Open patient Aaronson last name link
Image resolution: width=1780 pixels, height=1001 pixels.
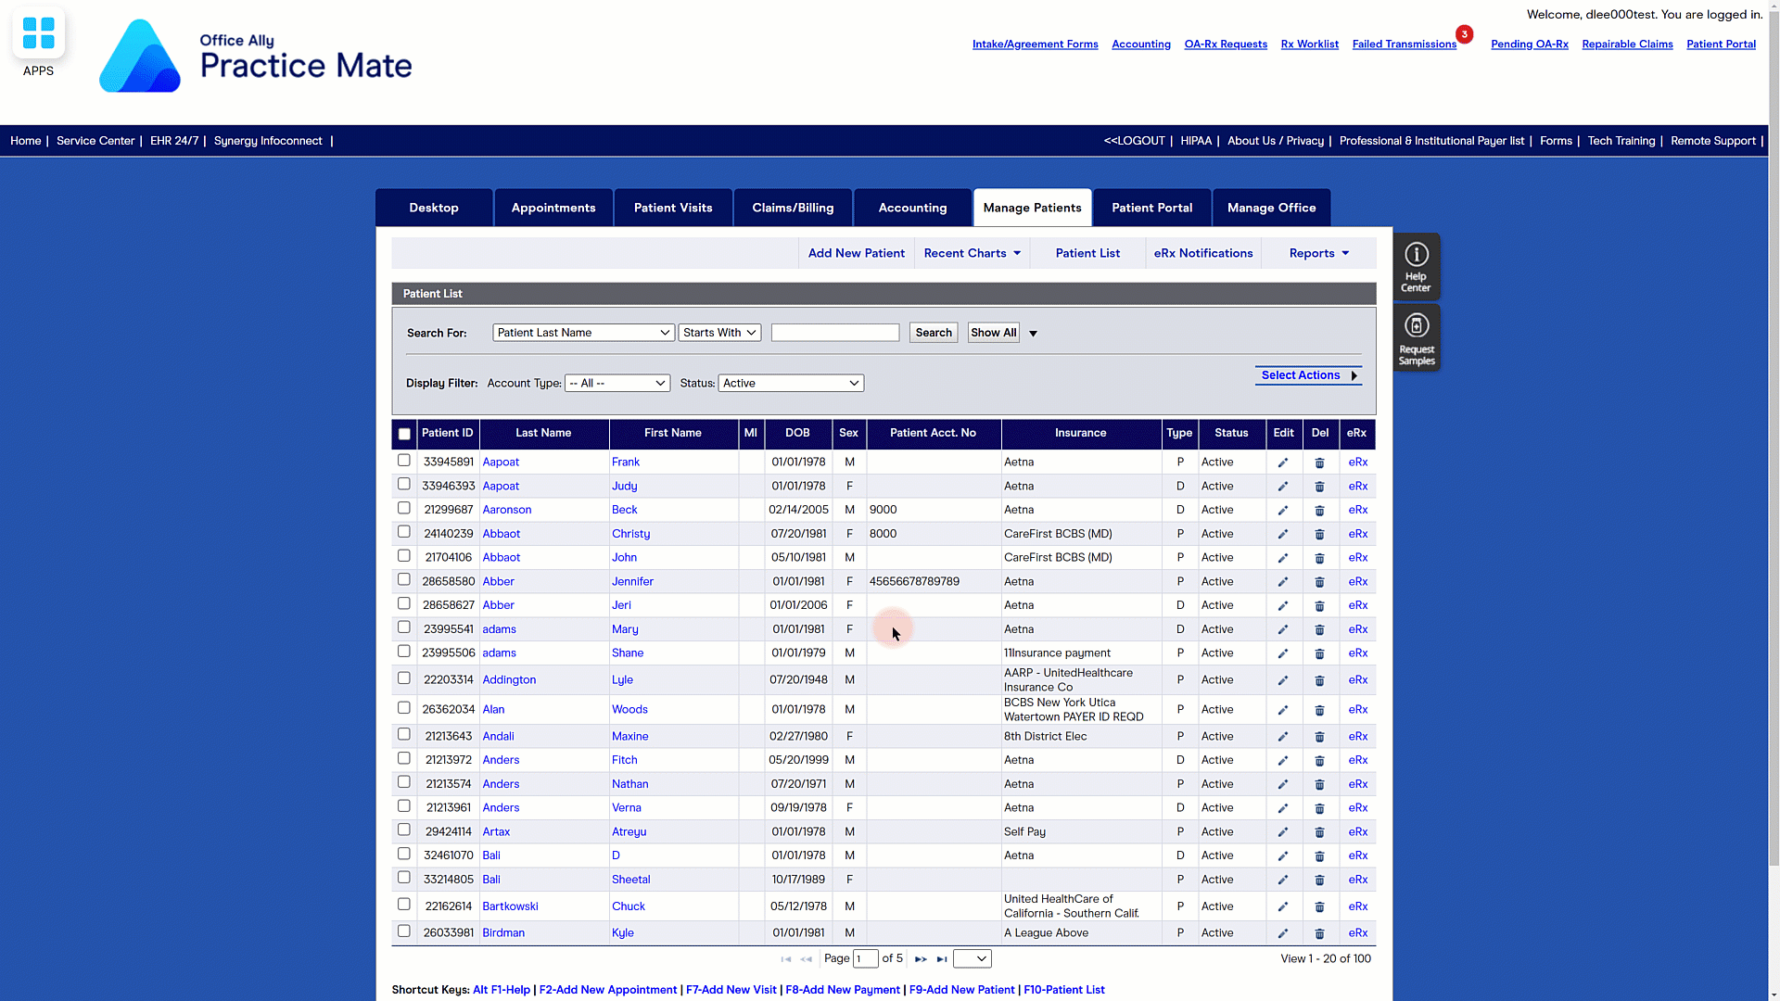506,510
